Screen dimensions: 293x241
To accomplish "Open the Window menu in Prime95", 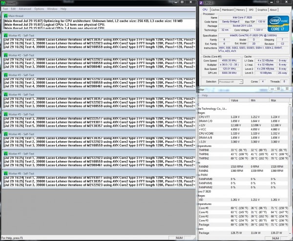I will click(52, 9).
